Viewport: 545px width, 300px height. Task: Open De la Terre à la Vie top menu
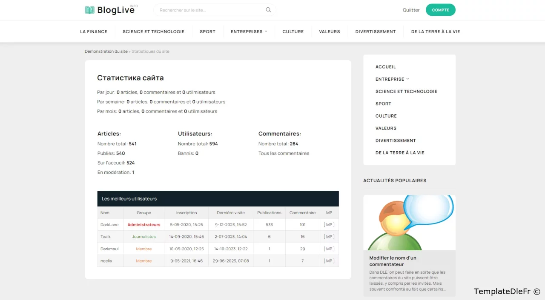[435, 31]
